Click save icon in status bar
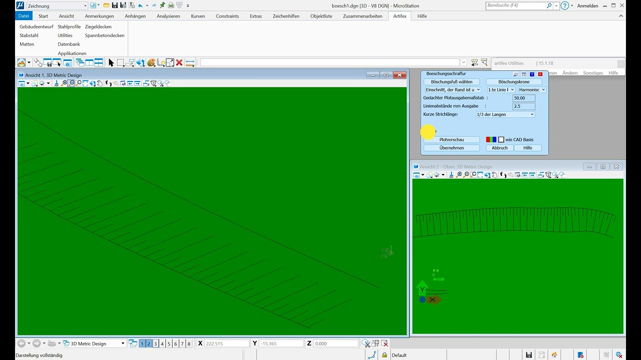641x360 pixels. coord(529,355)
